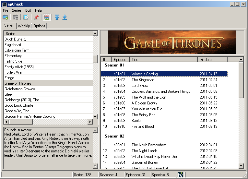This screenshot has height=179, width=248.
Task: Sort by the Title column header
Action: click(163, 60)
